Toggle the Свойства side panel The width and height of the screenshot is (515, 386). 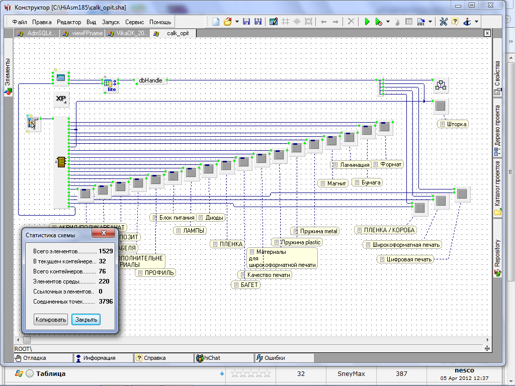coord(497,78)
